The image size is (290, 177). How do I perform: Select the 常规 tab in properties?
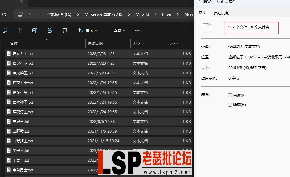click(x=202, y=13)
